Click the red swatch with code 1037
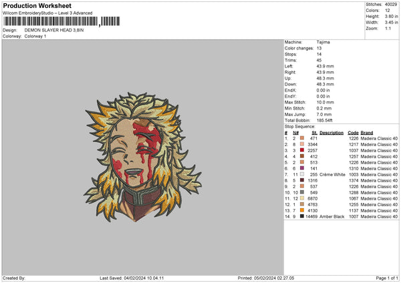The height and width of the screenshot is (283, 401). coord(302,150)
